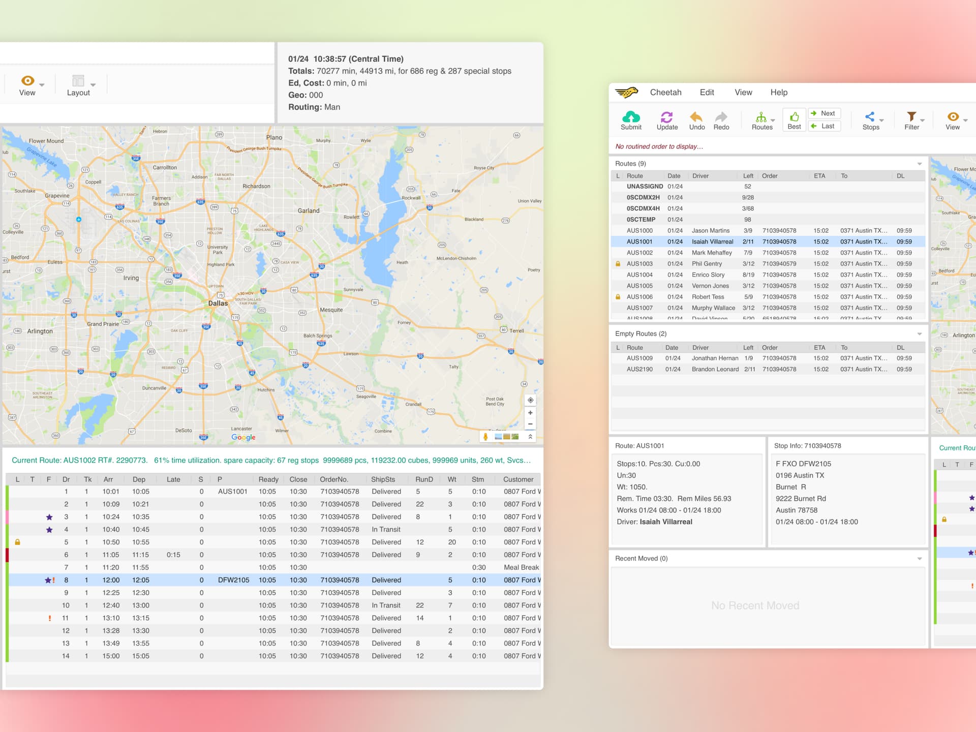
Task: Toggle the map type imagery thumbnails
Action: [507, 437]
